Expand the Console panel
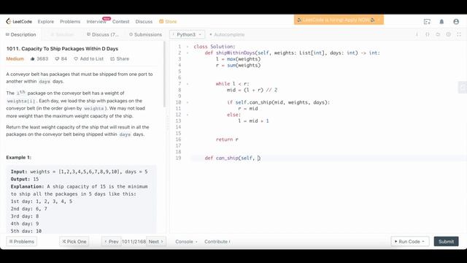This screenshot has height=263, width=467. point(186,242)
